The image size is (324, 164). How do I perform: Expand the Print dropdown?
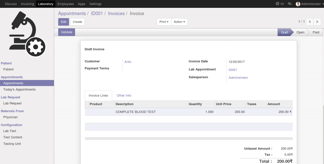click(164, 22)
